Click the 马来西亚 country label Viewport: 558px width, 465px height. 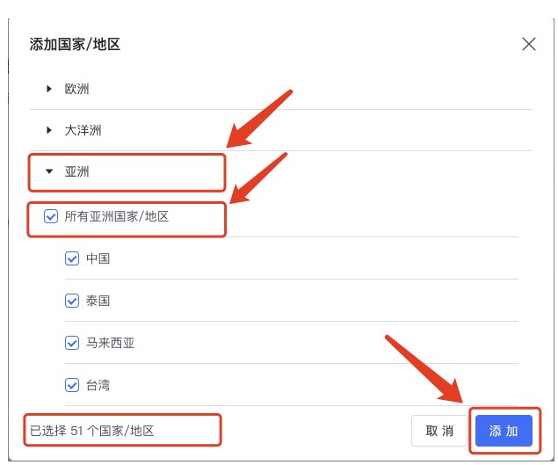click(111, 343)
